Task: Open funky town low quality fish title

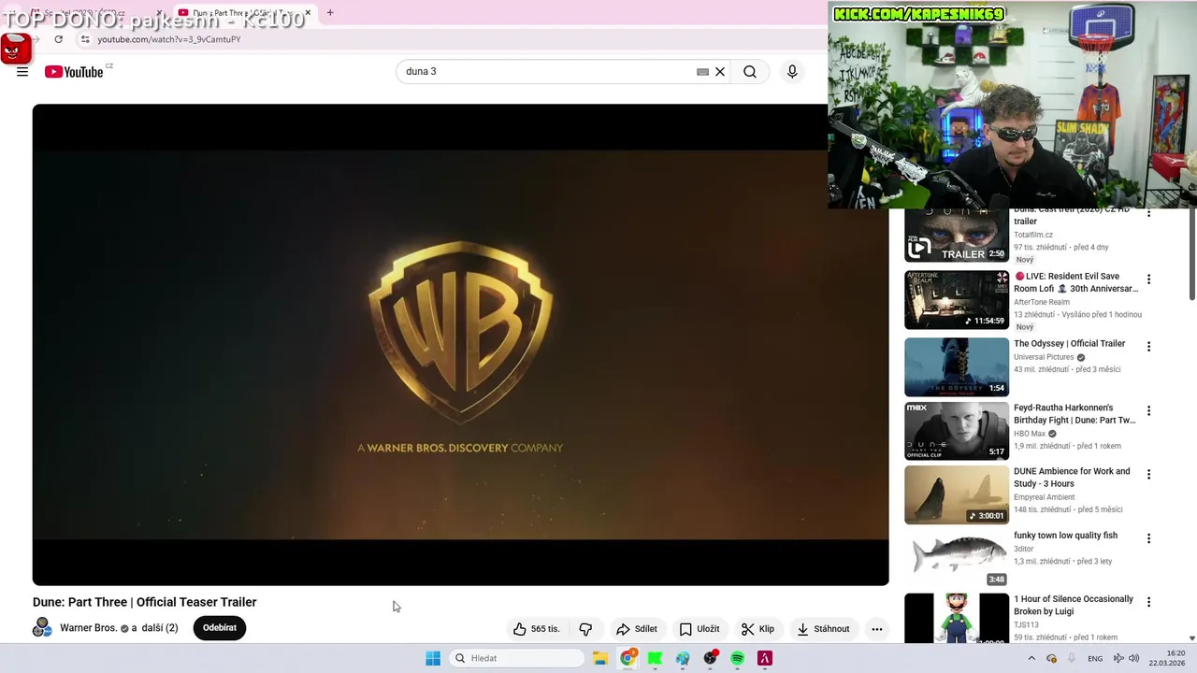Action: point(1065,536)
